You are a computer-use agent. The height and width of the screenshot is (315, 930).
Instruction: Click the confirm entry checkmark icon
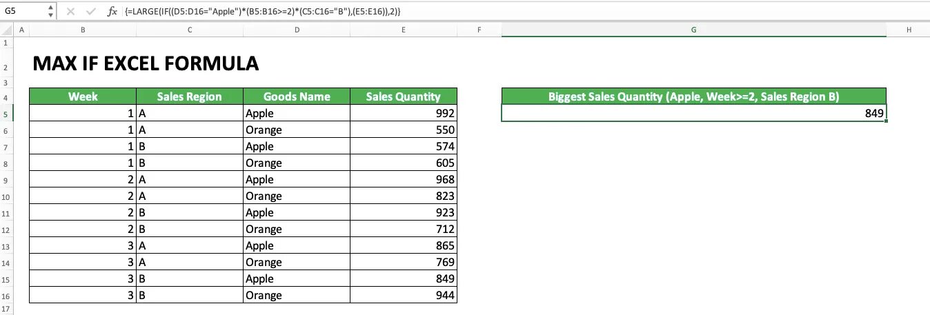92,12
